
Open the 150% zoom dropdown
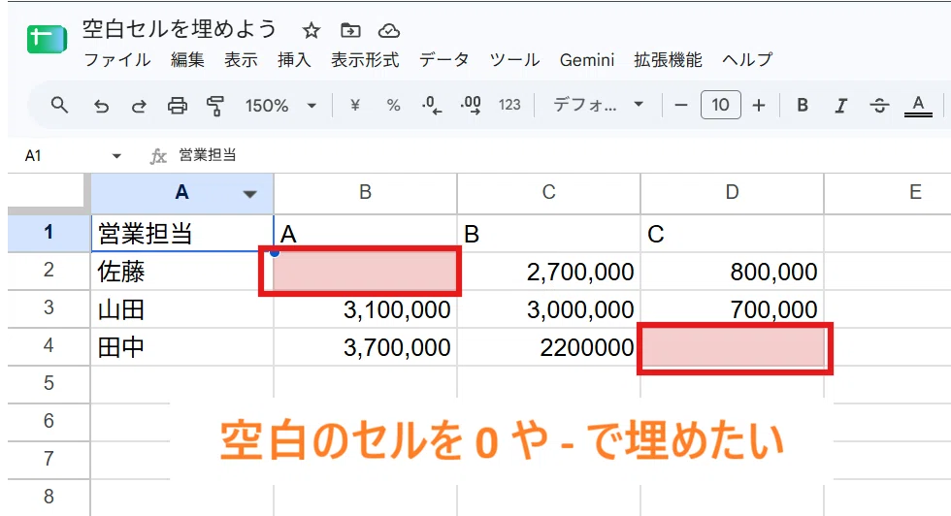tap(280, 106)
